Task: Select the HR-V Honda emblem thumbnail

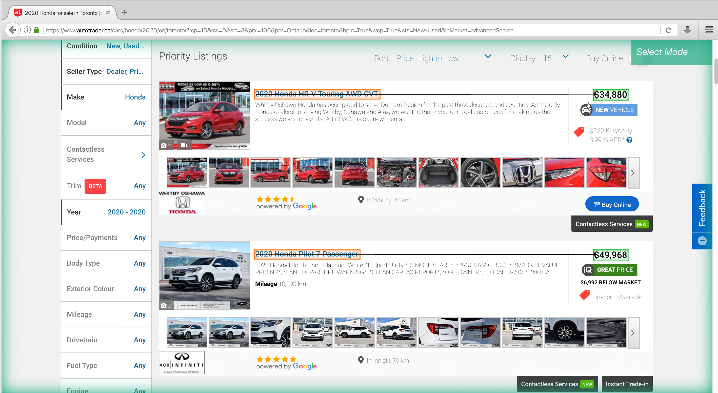Action: pos(522,172)
